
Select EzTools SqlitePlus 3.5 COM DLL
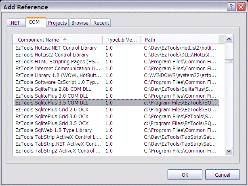point(116,103)
